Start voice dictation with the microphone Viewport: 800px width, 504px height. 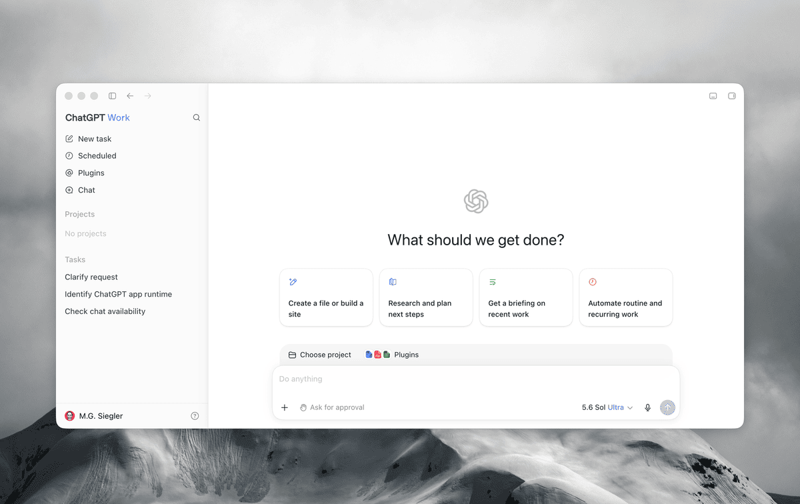[x=647, y=407]
